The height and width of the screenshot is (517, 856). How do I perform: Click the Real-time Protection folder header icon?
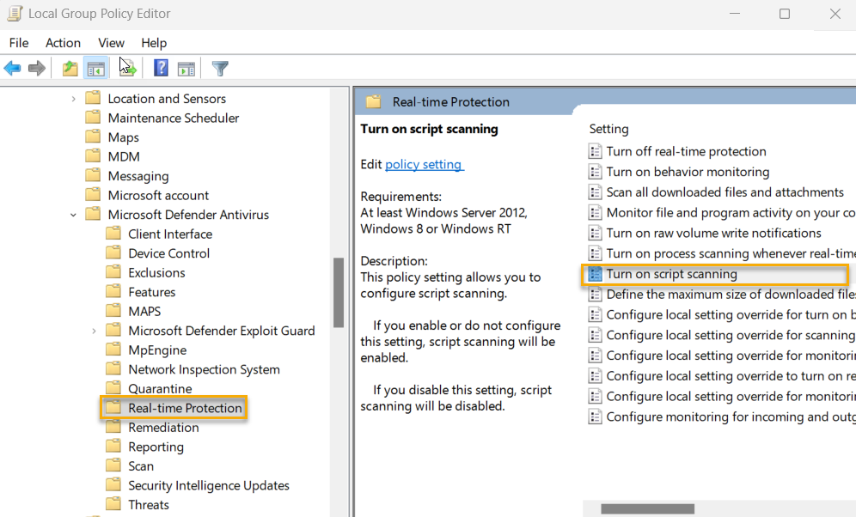tap(373, 101)
